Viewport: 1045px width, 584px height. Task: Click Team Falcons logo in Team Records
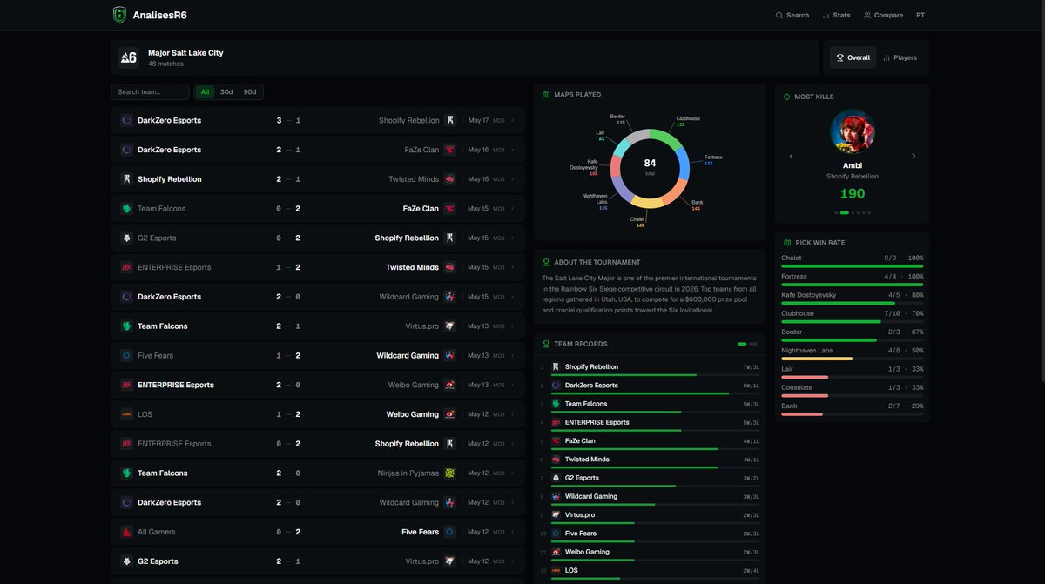pyautogui.click(x=556, y=404)
